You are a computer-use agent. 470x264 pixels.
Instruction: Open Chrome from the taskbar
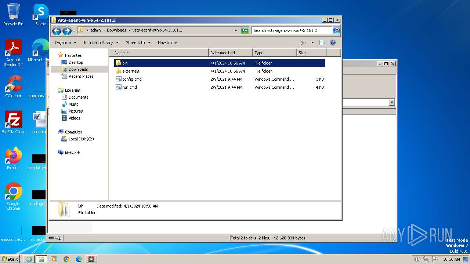click(66, 259)
